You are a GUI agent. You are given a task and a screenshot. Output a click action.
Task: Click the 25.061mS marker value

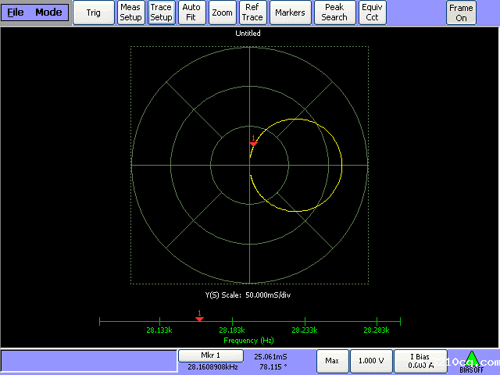[x=270, y=357]
